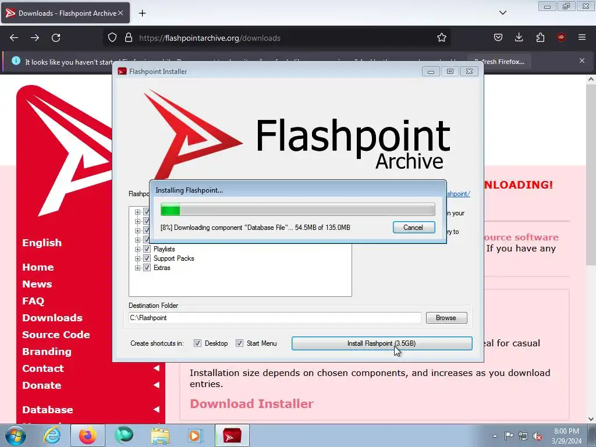The height and width of the screenshot is (447, 596).
Task: Expand the Donate sidebar submenu arrow
Action: coord(156,385)
